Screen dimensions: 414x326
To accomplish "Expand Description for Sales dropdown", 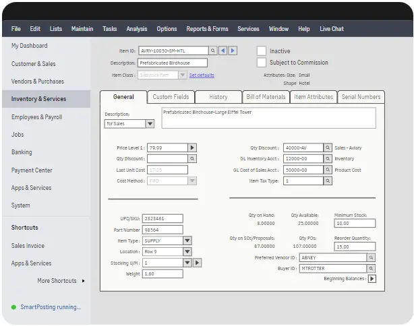I will pyautogui.click(x=150, y=124).
